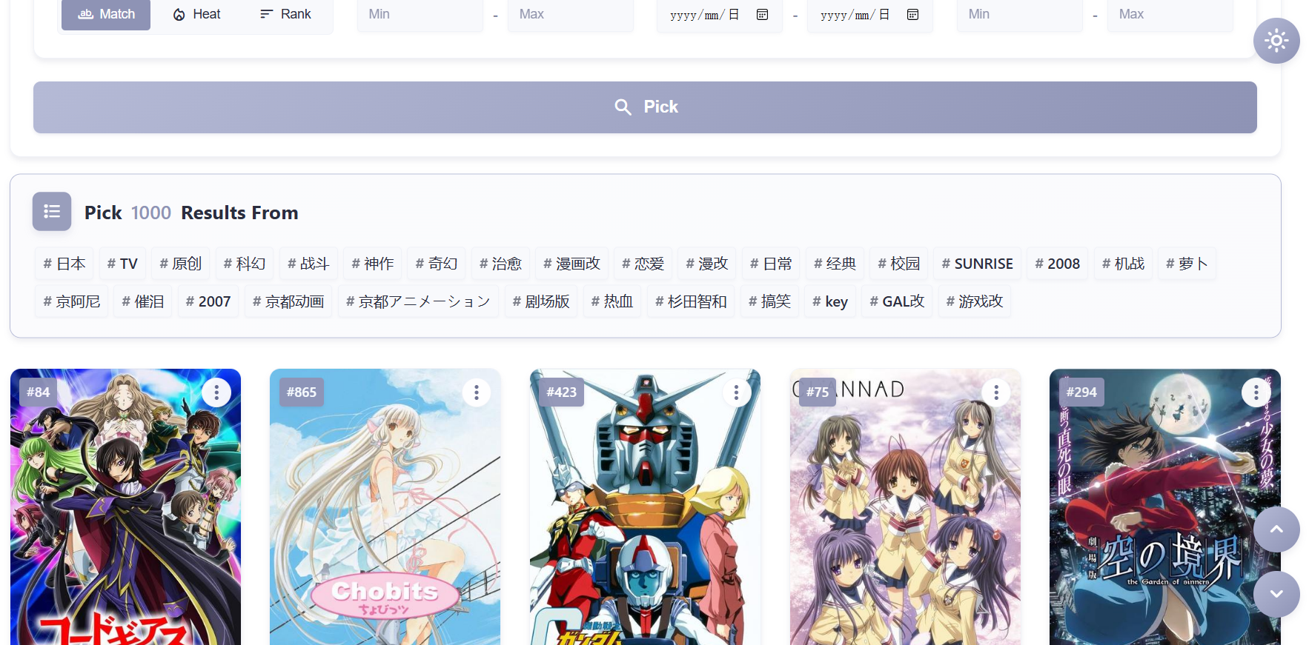Open three-dot menu on #84 card

click(216, 392)
